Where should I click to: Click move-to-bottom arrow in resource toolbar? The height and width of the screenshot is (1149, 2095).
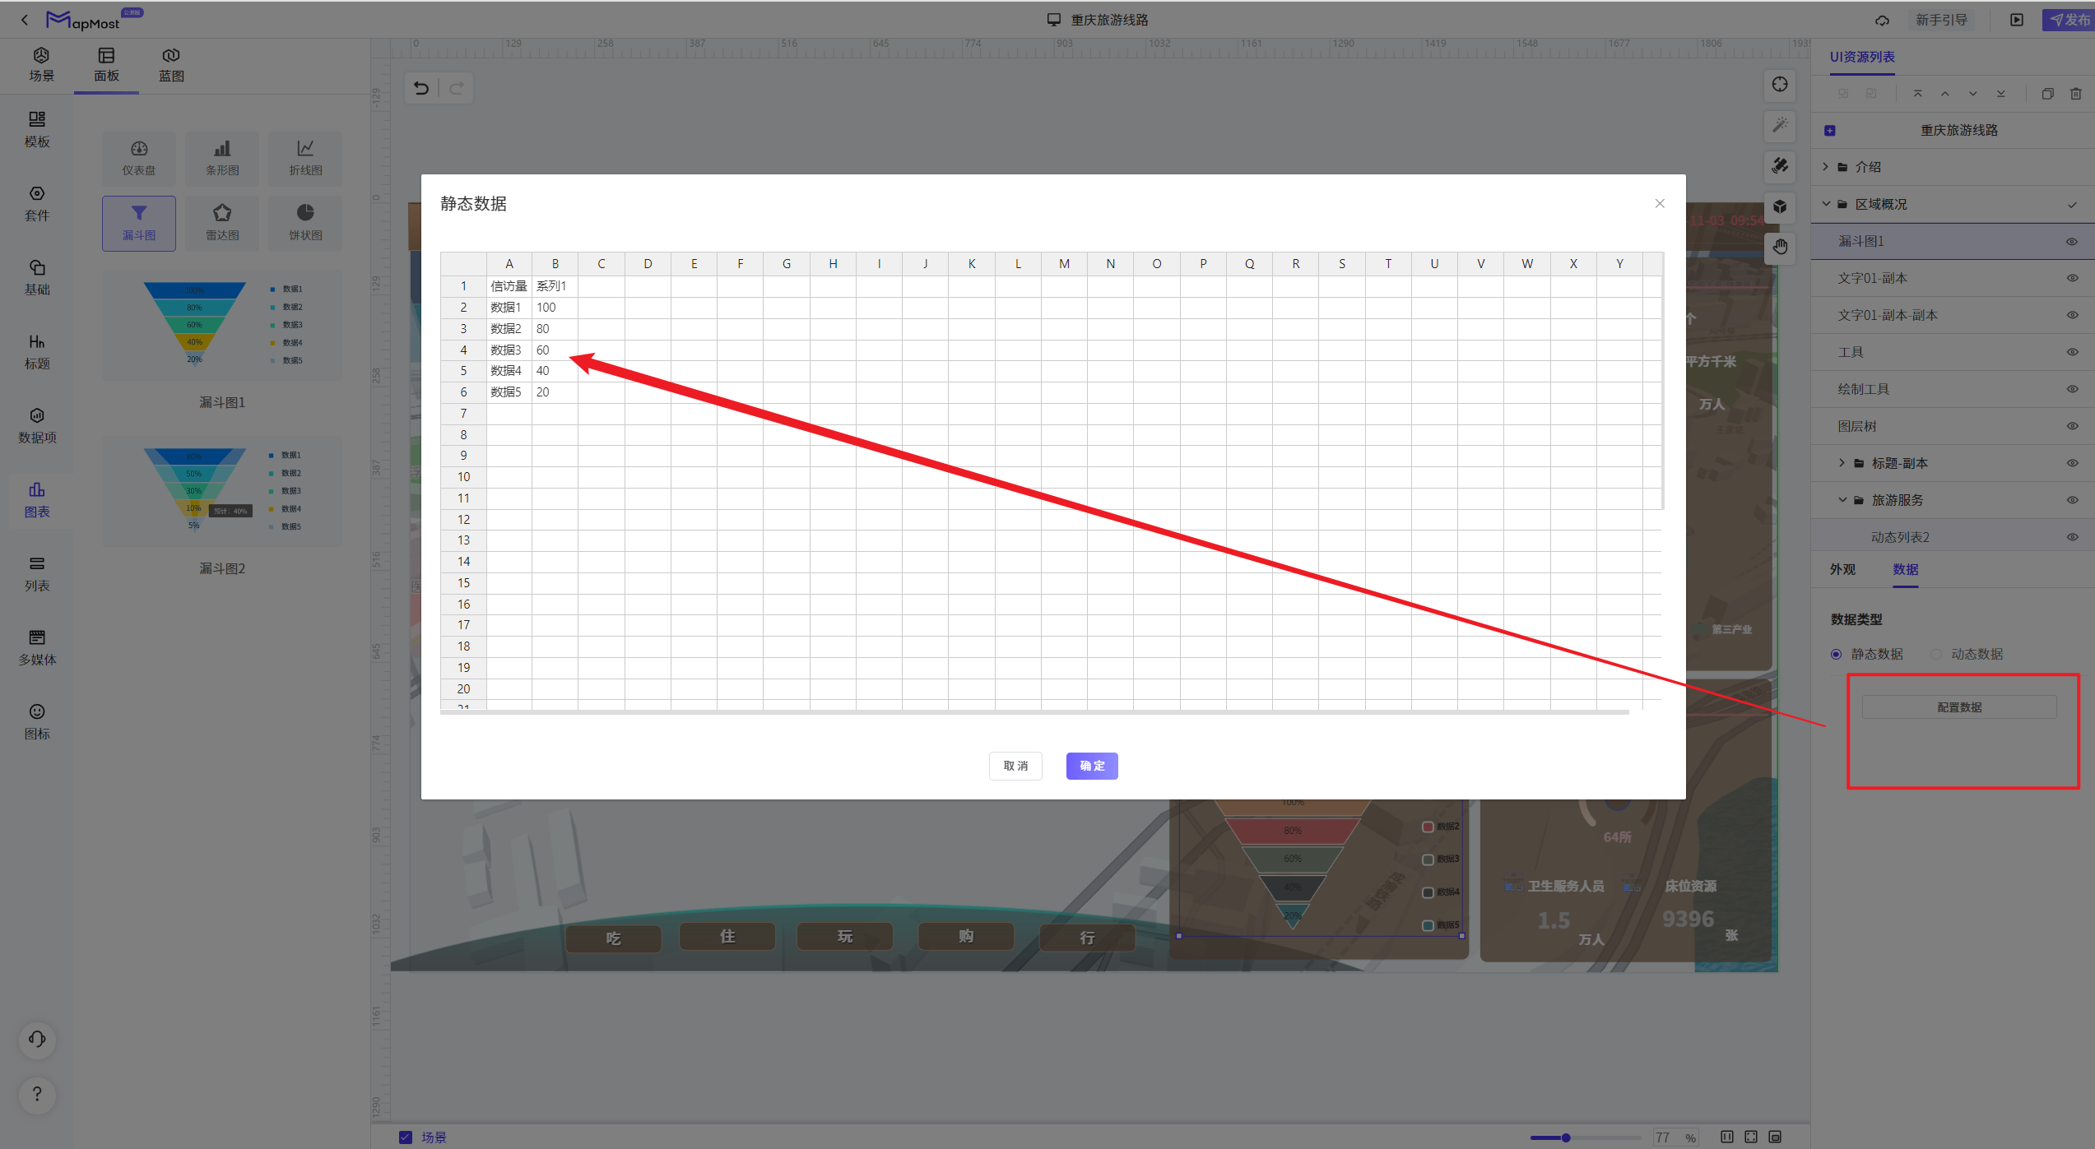click(x=2001, y=94)
